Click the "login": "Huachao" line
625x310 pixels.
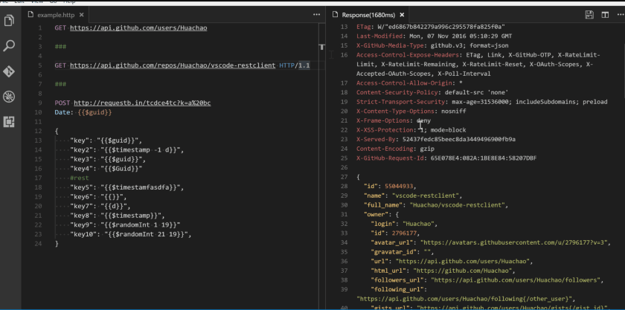point(404,224)
